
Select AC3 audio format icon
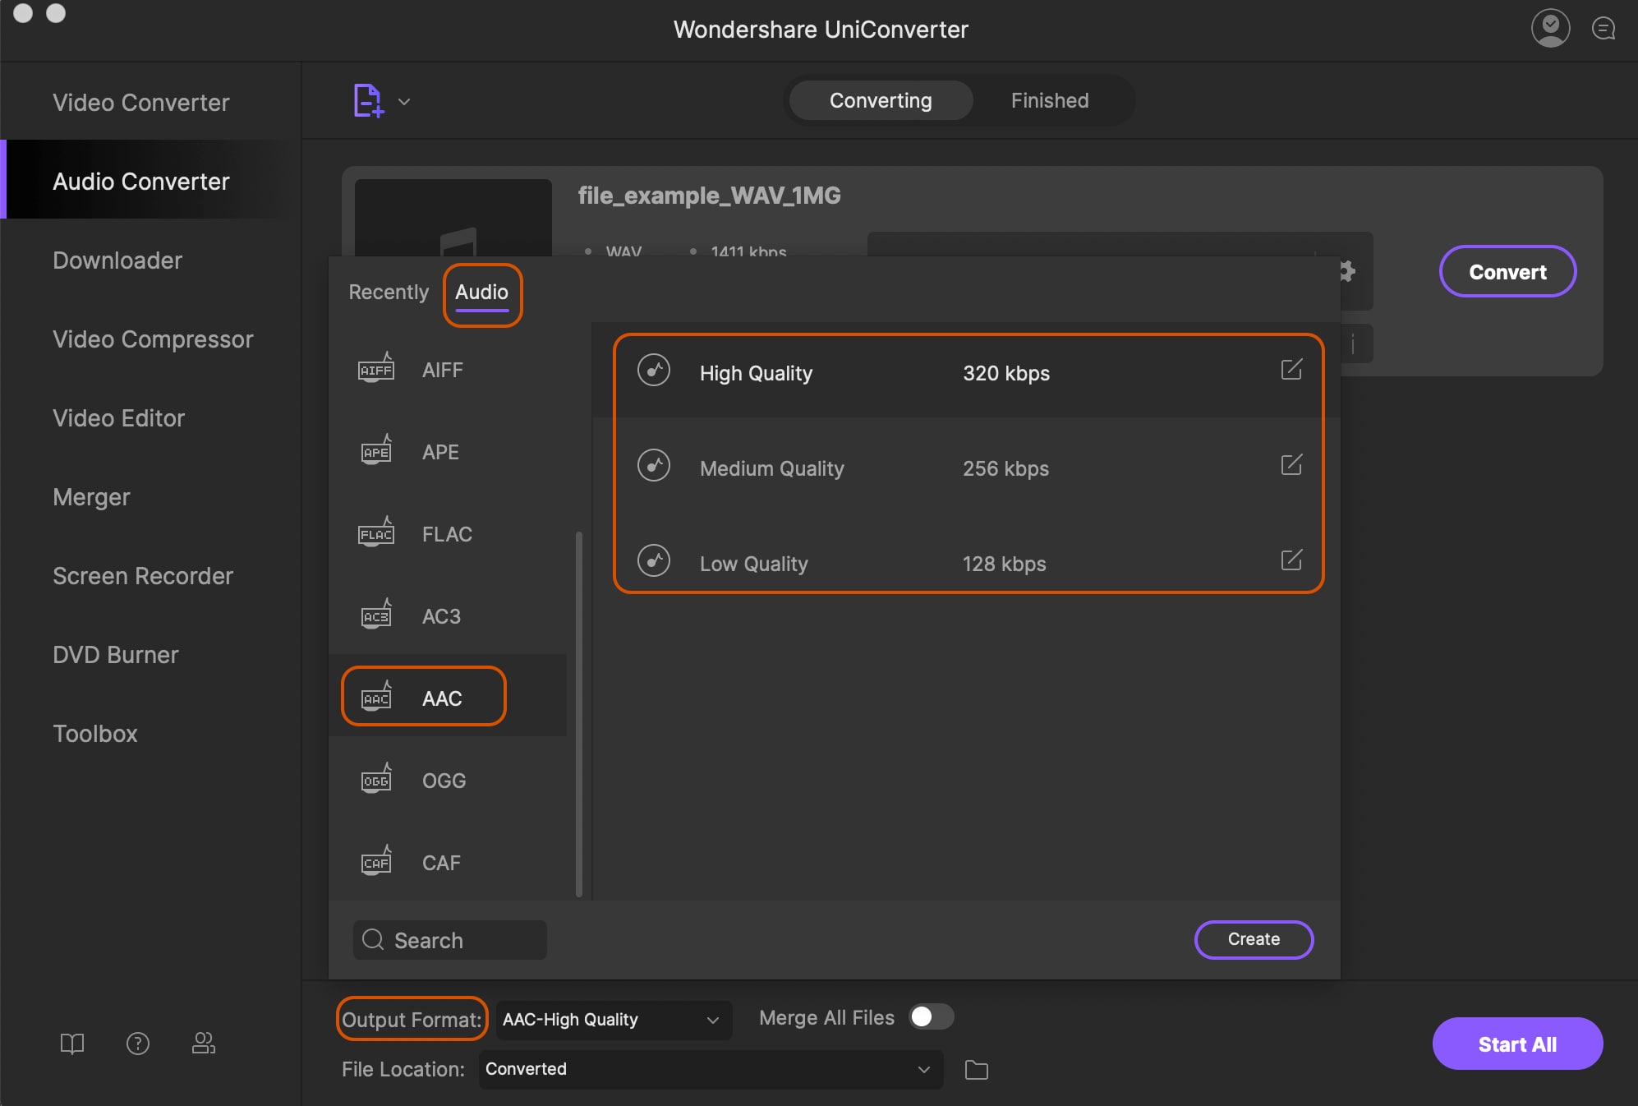coord(375,615)
